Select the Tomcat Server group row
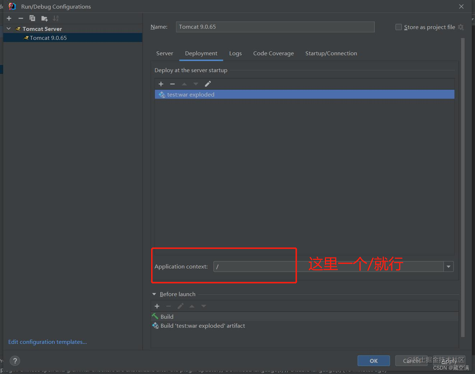Screen dimensions: 475x374 tap(73, 29)
